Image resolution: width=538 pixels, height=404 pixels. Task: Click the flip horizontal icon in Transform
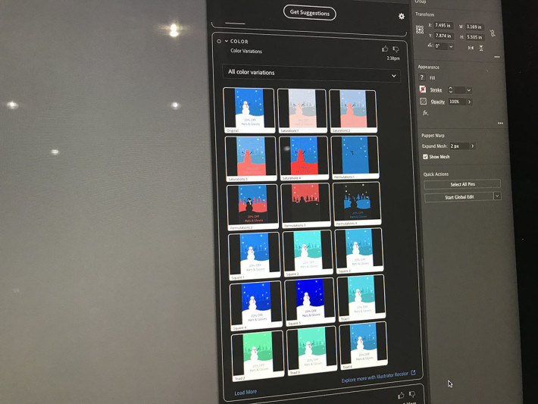pos(471,48)
